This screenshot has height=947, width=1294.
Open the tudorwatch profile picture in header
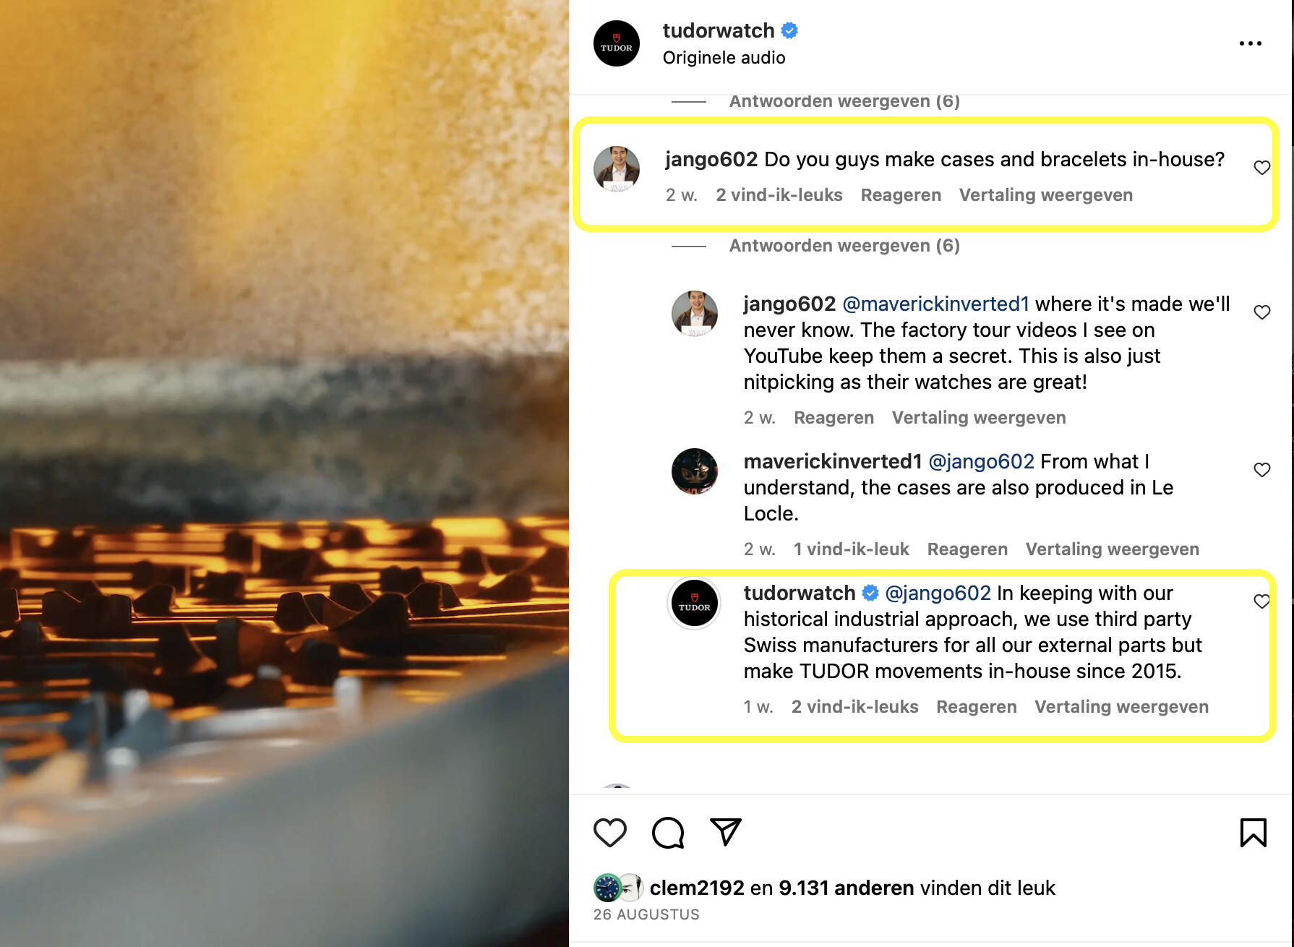[x=617, y=43]
